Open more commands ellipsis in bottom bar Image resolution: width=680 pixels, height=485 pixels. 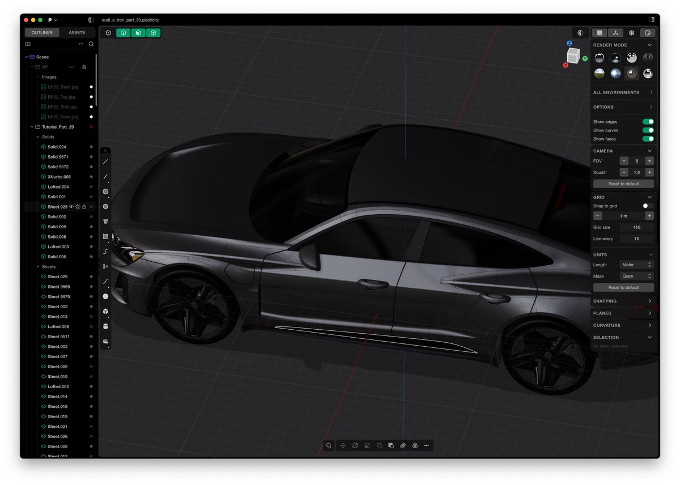(x=427, y=445)
